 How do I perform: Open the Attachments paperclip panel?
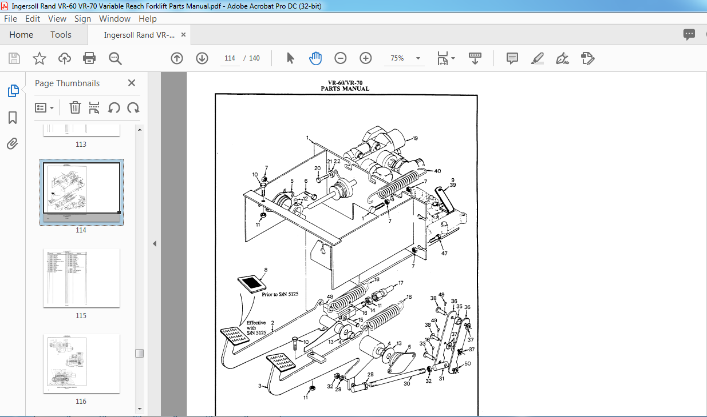point(13,143)
